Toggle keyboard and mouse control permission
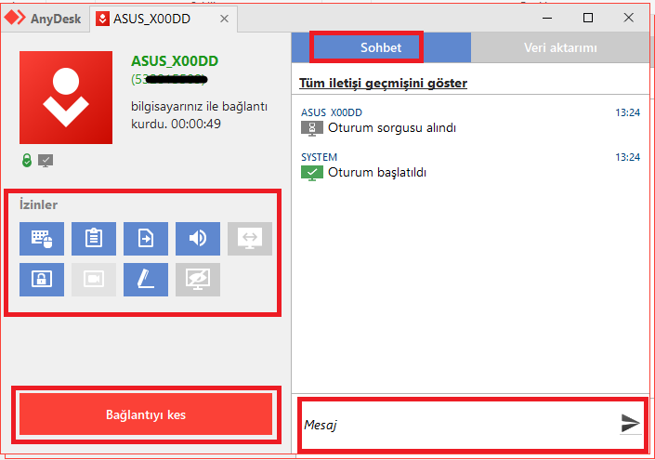 point(42,239)
